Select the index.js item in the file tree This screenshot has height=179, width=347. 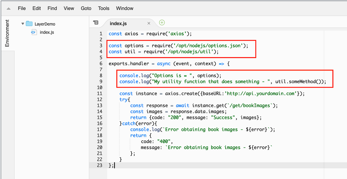[46, 32]
